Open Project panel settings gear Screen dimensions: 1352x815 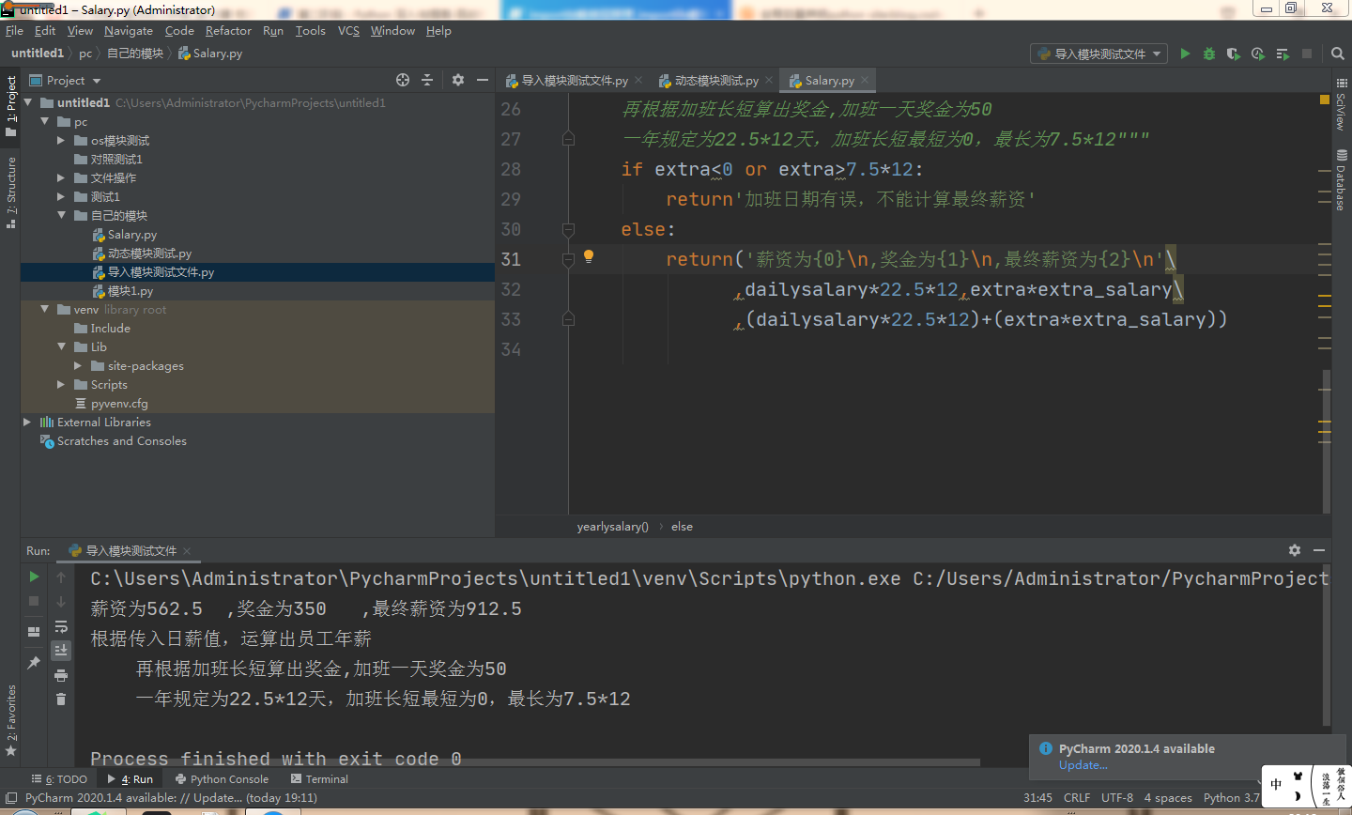(458, 80)
